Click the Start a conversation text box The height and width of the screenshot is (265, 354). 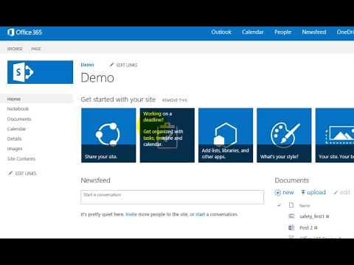pos(173,197)
